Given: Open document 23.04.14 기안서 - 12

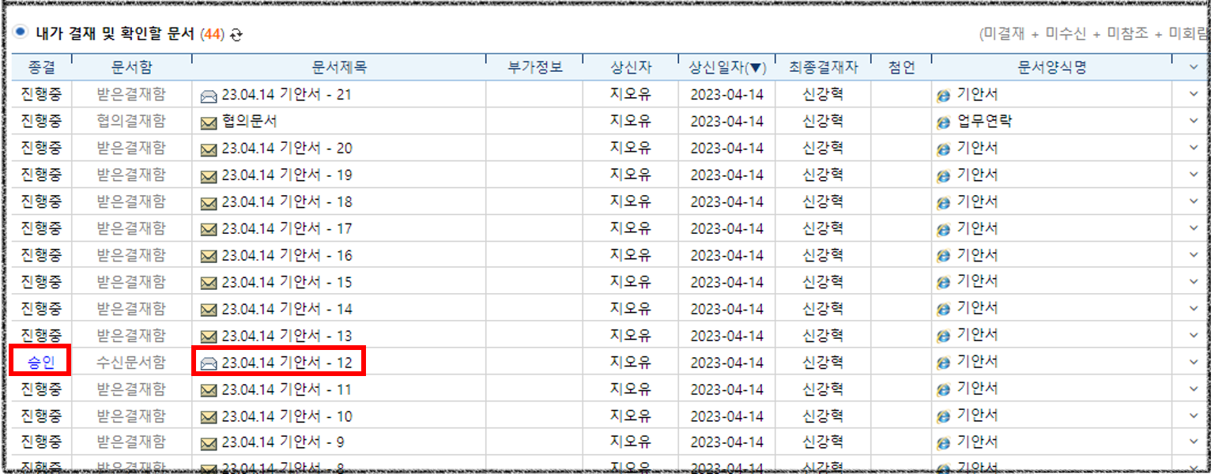Looking at the screenshot, I should point(286,363).
